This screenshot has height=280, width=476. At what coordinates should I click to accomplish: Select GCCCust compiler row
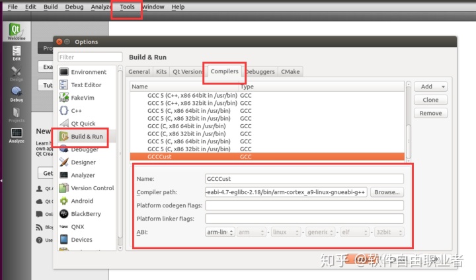point(267,157)
